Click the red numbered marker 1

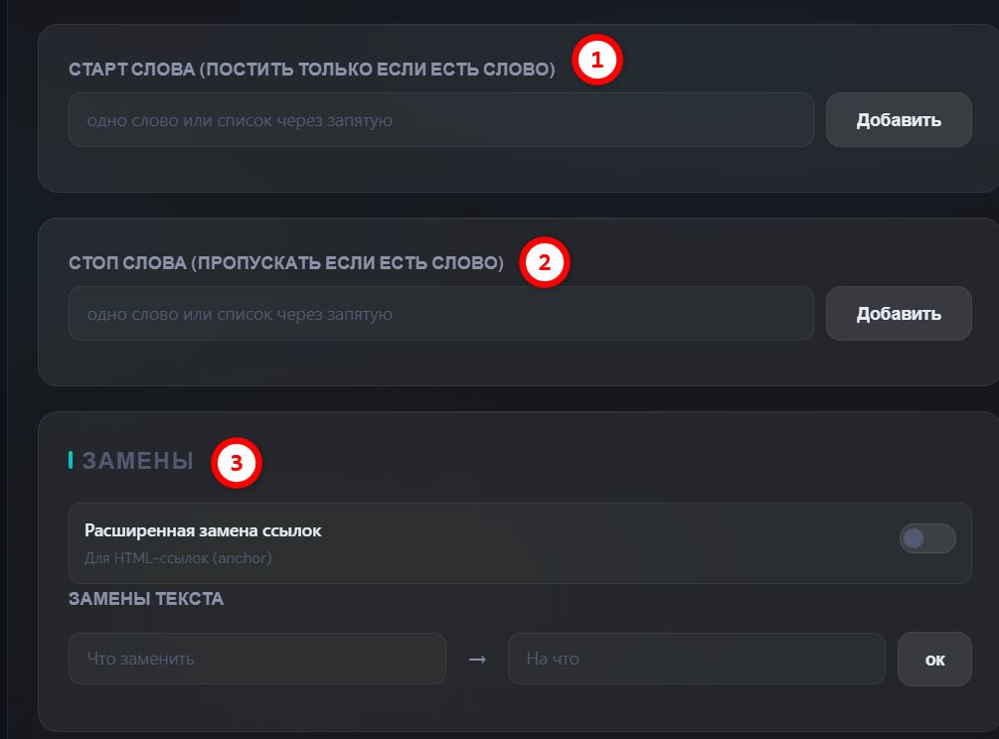click(597, 60)
